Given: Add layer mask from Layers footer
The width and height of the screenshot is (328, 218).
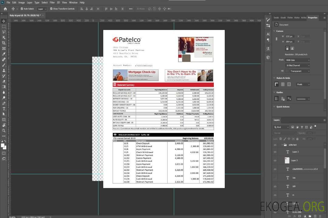Looking at the screenshot, I should [x=299, y=216].
